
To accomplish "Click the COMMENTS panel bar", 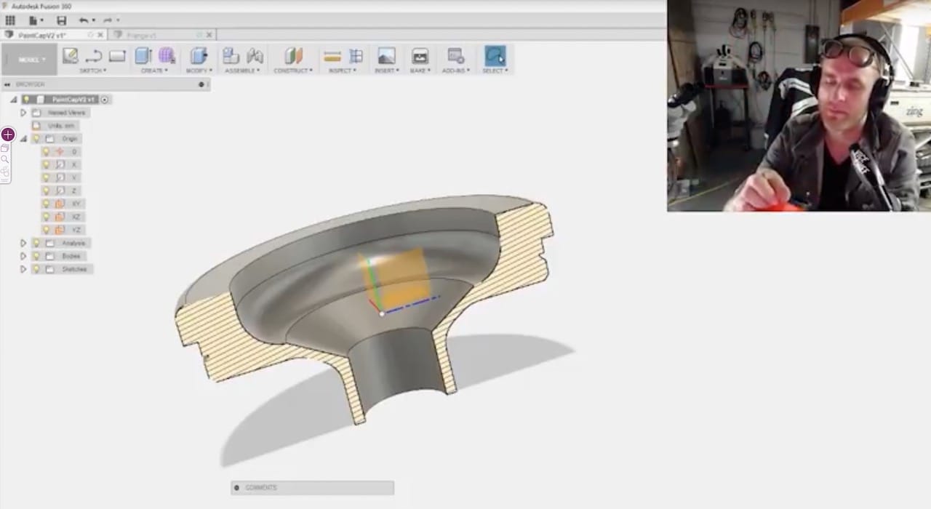I will point(312,487).
